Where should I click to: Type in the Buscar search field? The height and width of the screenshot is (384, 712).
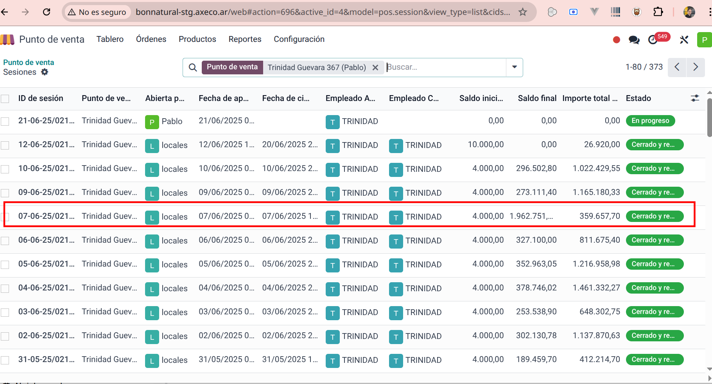point(445,67)
